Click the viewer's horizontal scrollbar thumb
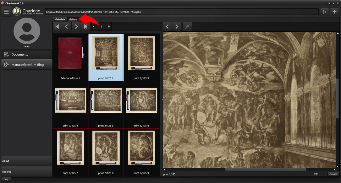The image size is (341, 183). (265, 170)
